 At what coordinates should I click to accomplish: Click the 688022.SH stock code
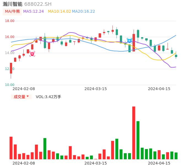pyautogui.click(x=38, y=4)
